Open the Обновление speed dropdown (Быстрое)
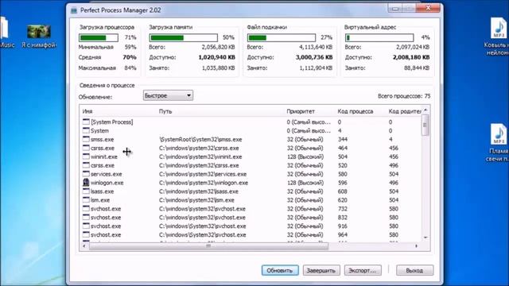Viewport: 509px width, 286px height. tap(168, 95)
